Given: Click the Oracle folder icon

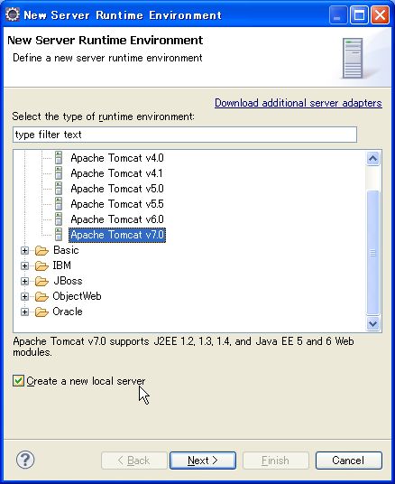Looking at the screenshot, I should 41,312.
